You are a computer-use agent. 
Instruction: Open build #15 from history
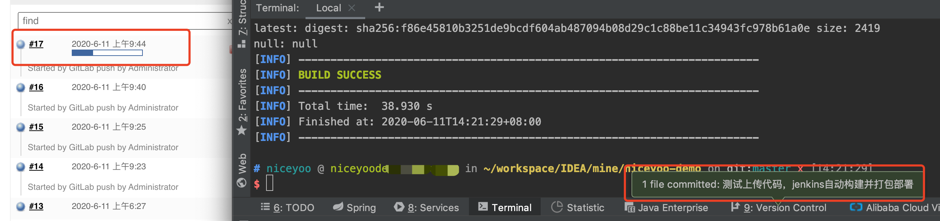click(x=36, y=127)
